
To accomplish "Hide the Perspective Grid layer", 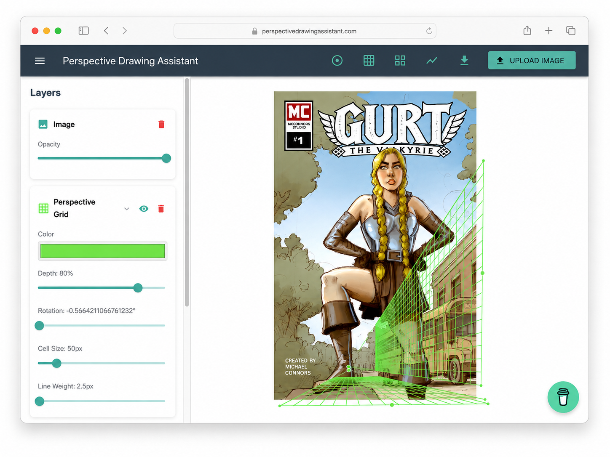I will pos(144,209).
